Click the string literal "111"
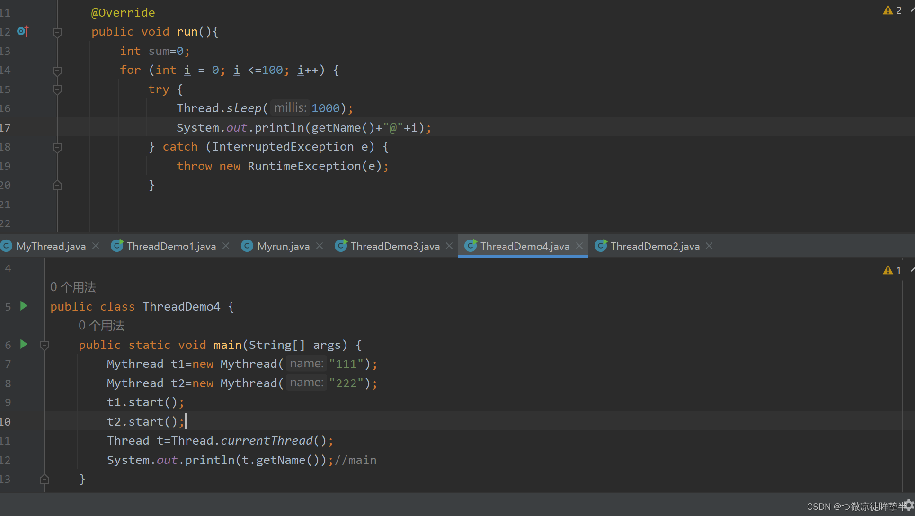 (346, 364)
